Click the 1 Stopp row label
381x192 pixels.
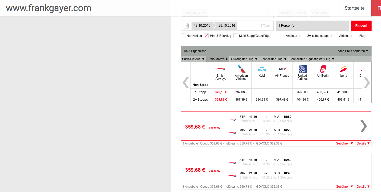pyautogui.click(x=200, y=92)
